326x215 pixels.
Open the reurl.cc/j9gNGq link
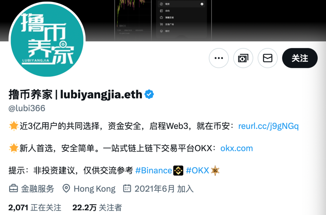pos(268,126)
